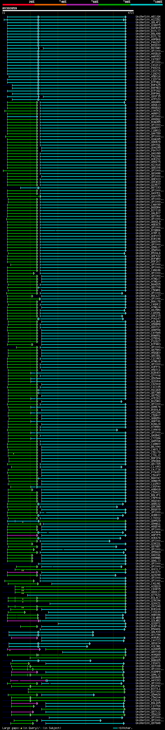
Task: Select the UniRef100_A9SB19 label
Action: click(148, 54)
